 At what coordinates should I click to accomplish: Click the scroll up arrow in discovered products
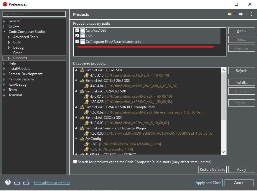(x=224, y=70)
